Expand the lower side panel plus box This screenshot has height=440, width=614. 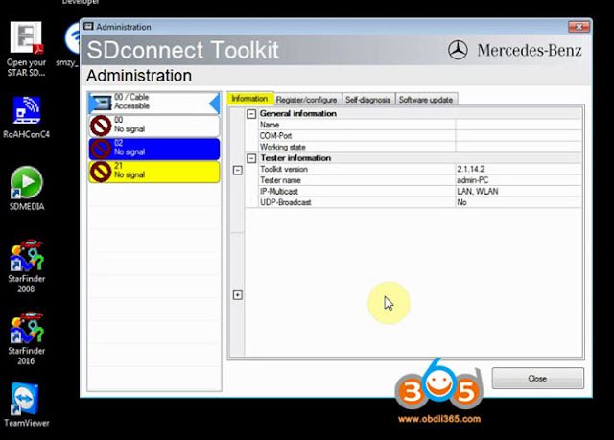(238, 295)
